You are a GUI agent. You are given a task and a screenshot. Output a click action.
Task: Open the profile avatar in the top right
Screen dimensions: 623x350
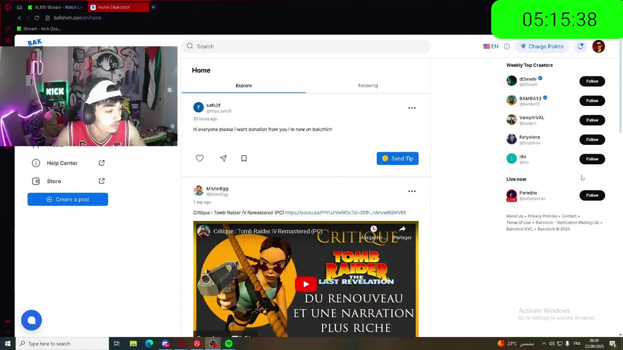pyautogui.click(x=599, y=46)
